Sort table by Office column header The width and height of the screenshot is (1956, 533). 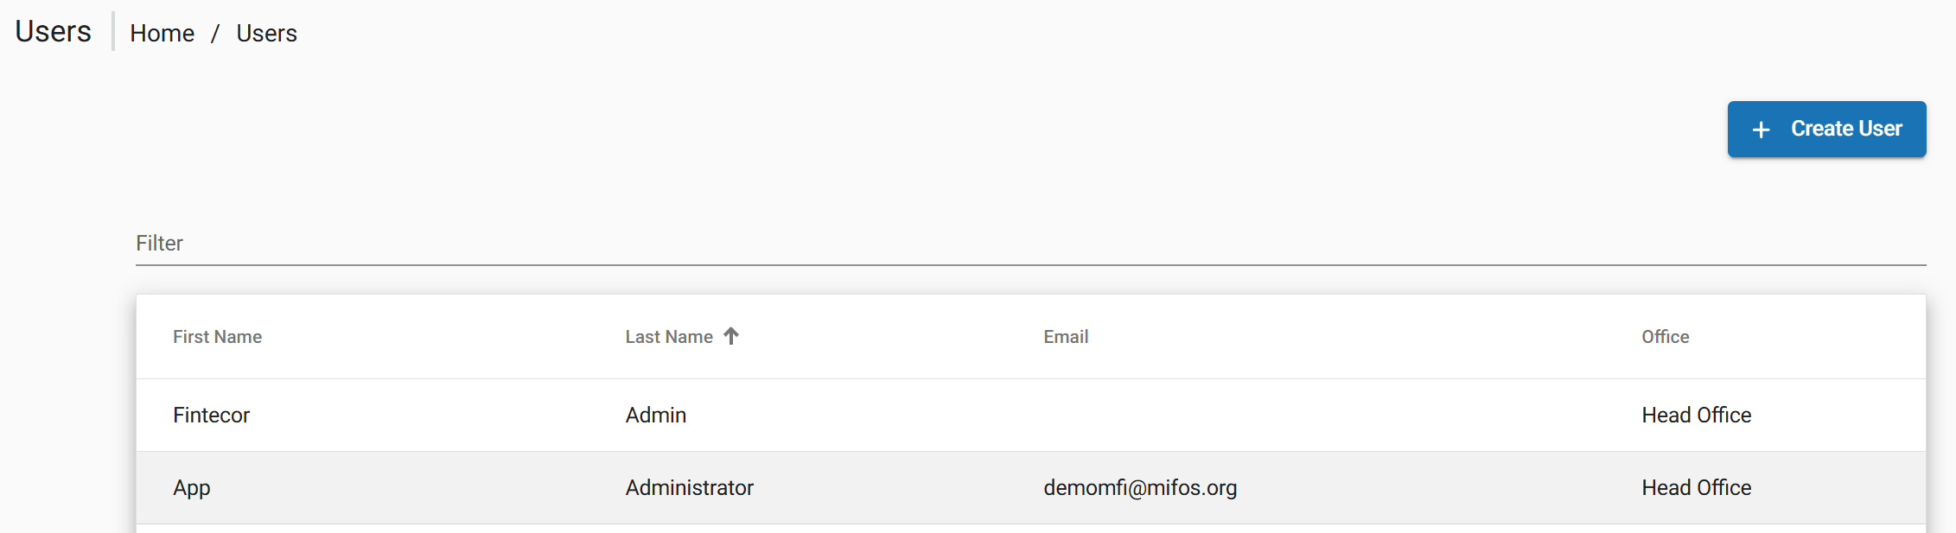tap(1665, 337)
